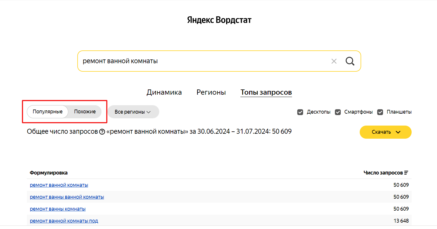The image size is (437, 229).
Task: Click the Число запросов column header
Action: click(383, 173)
